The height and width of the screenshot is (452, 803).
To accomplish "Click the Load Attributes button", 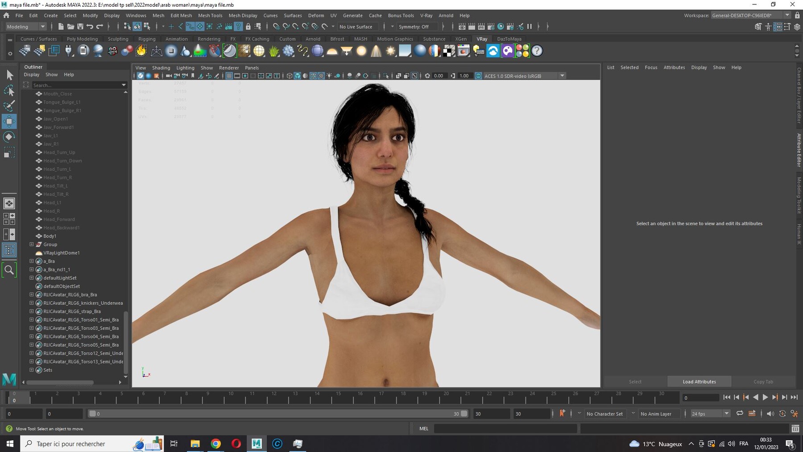I will point(699,382).
